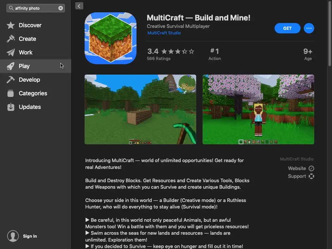
Task: Click the magnifying glass search icon
Action: coord(11,8)
